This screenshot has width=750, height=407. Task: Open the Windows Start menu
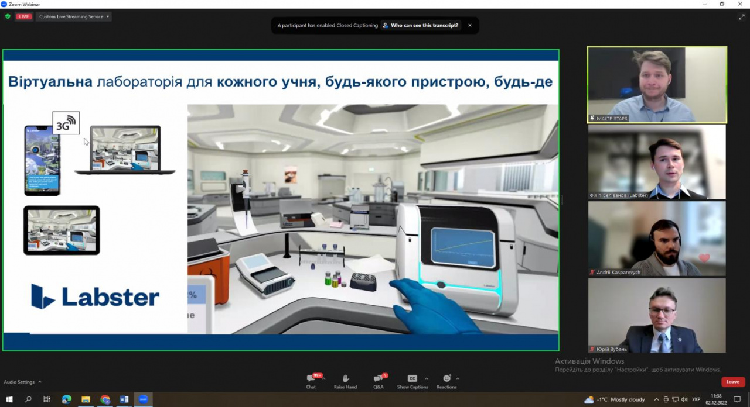(9, 399)
